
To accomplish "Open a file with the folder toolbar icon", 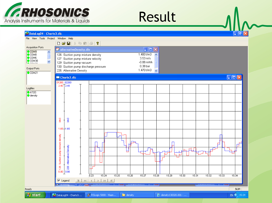I will [64, 44].
